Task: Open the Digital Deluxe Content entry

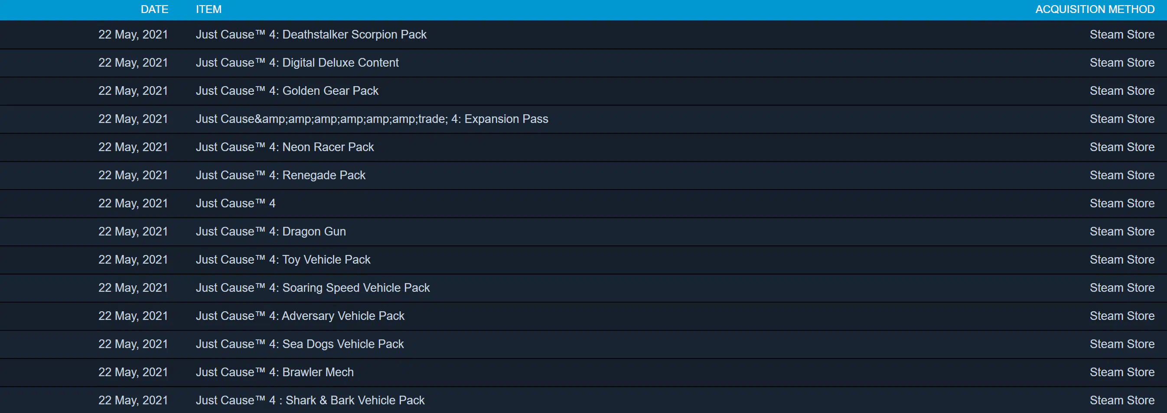Action: (297, 63)
